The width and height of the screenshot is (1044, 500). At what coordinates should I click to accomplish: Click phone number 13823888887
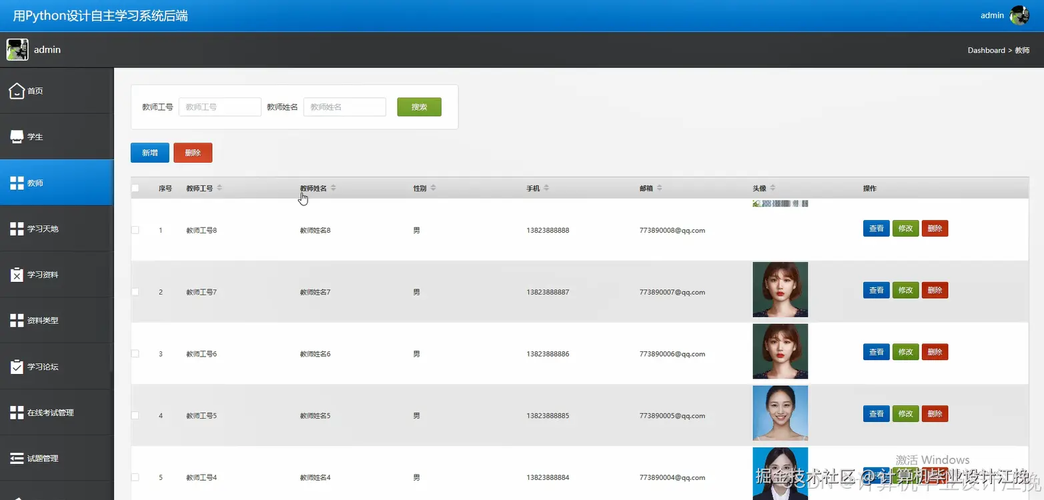point(548,292)
